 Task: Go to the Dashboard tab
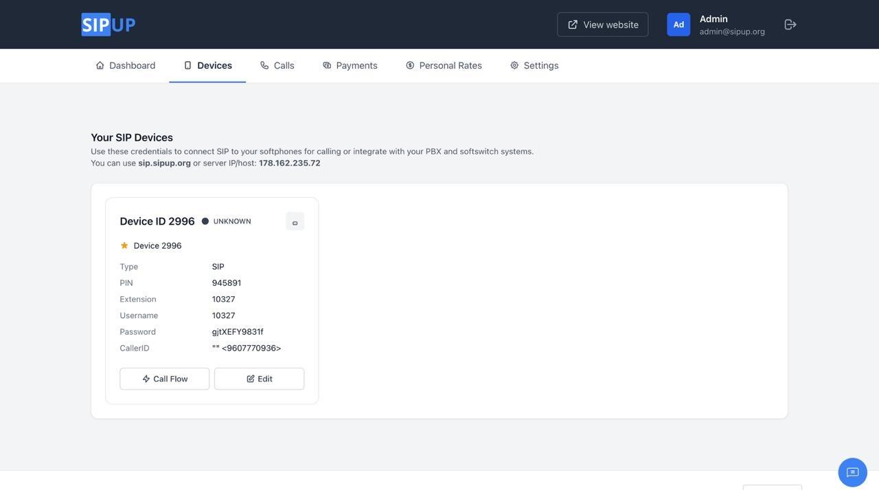125,65
